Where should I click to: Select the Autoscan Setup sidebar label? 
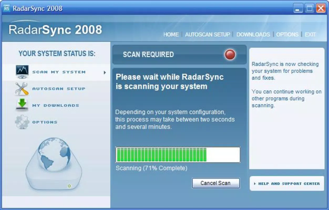click(59, 89)
